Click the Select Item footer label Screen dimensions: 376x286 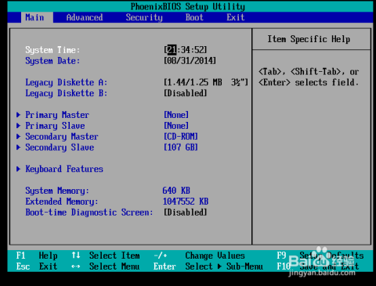(x=114, y=256)
